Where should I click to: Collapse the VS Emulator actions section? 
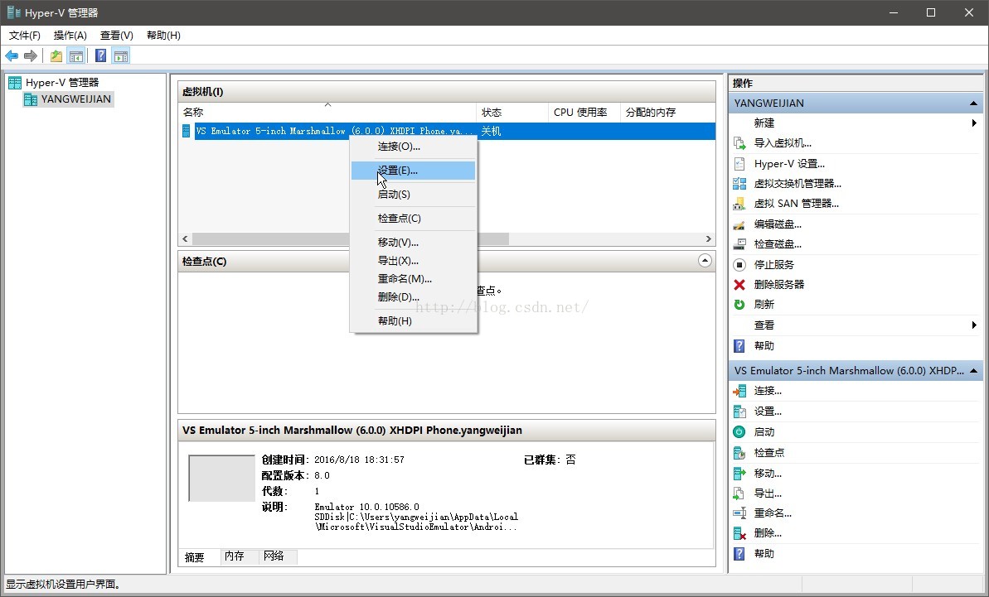[973, 371]
